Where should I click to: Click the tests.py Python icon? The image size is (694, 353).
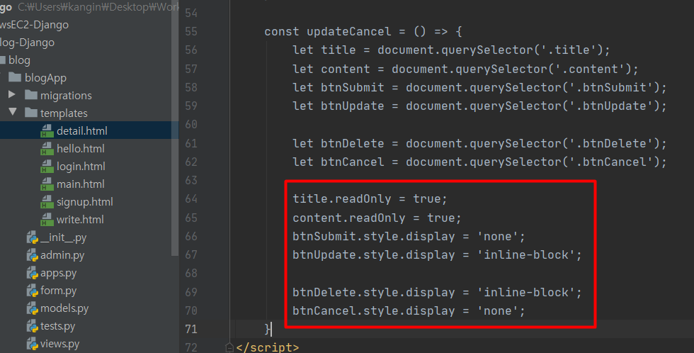(33, 326)
